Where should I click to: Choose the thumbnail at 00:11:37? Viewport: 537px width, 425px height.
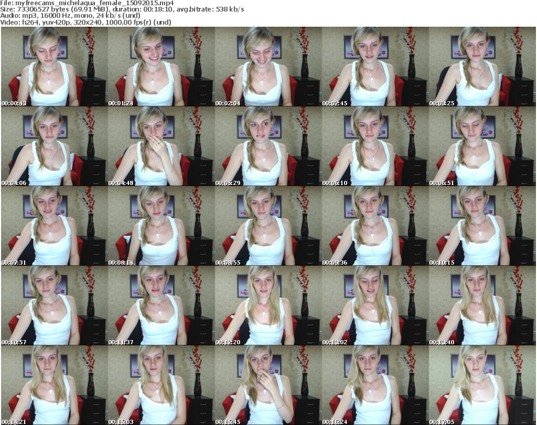coord(162,306)
